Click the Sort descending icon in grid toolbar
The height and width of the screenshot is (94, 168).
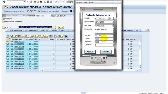pos(15,36)
